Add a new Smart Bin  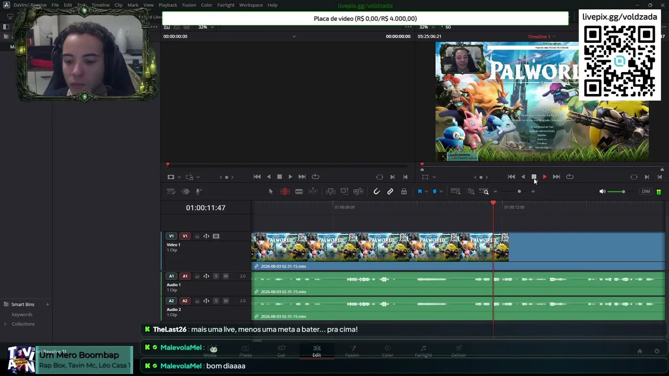click(x=47, y=304)
